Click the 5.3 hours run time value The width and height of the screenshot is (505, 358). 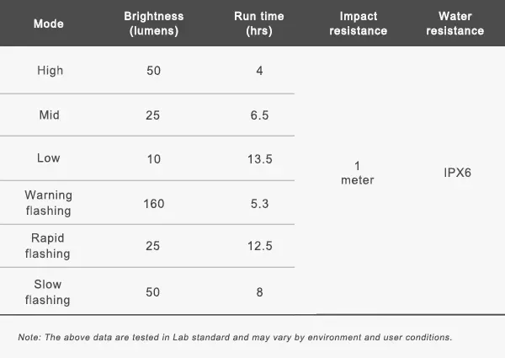[x=259, y=203]
